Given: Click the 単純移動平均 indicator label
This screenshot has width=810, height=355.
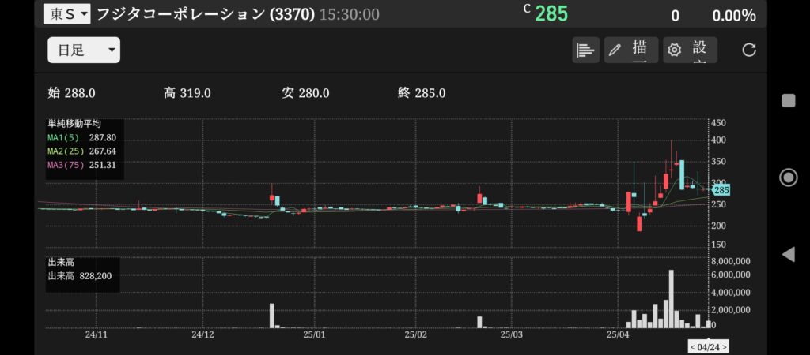Looking at the screenshot, I should [x=74, y=124].
